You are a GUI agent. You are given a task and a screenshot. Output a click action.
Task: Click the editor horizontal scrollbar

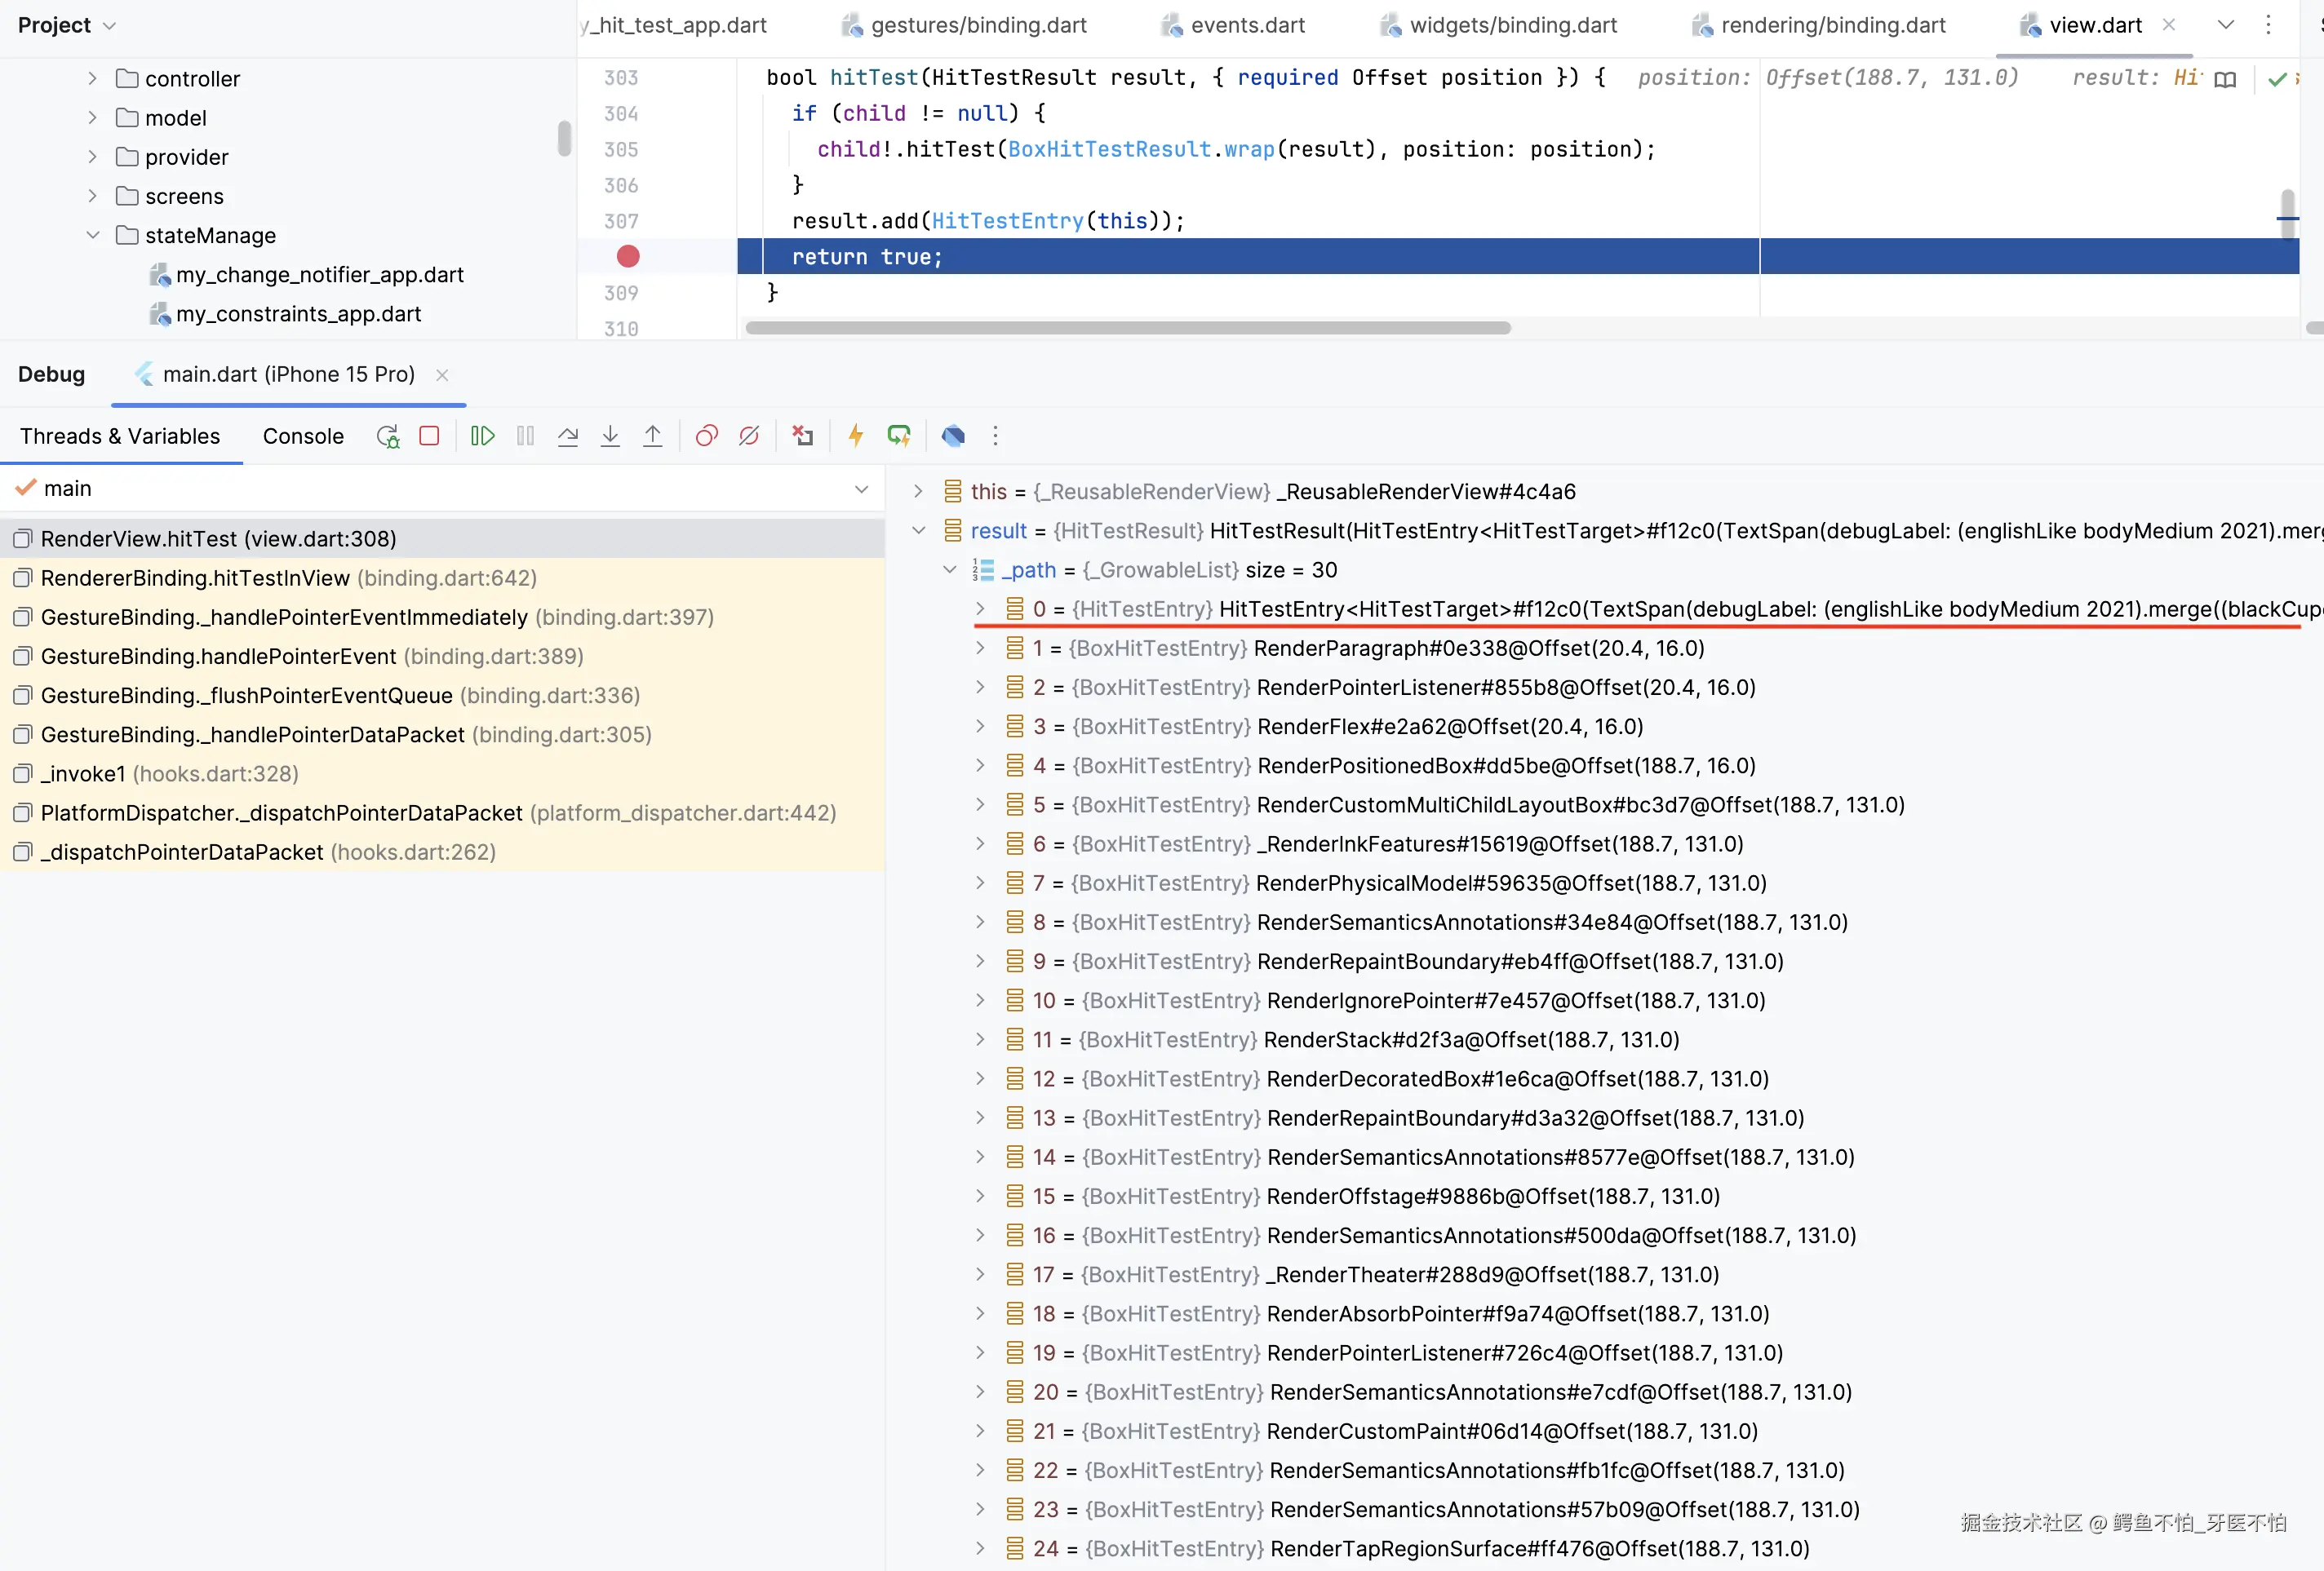(x=1127, y=329)
